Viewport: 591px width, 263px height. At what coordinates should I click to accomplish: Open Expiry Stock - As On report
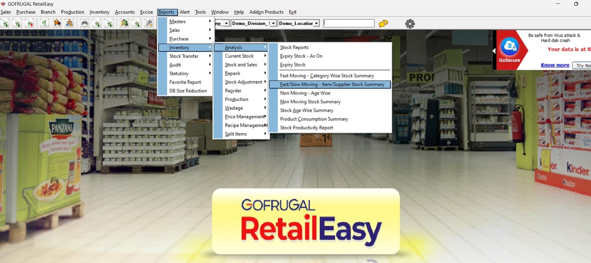coord(330,56)
